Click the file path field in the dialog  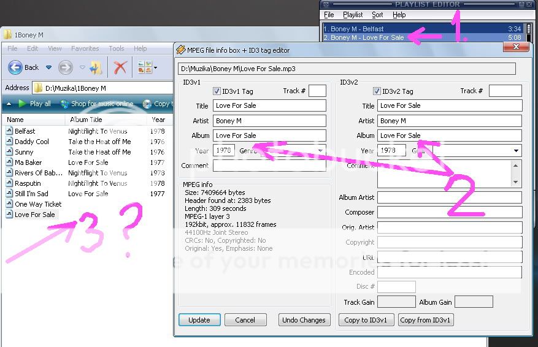[347, 69]
